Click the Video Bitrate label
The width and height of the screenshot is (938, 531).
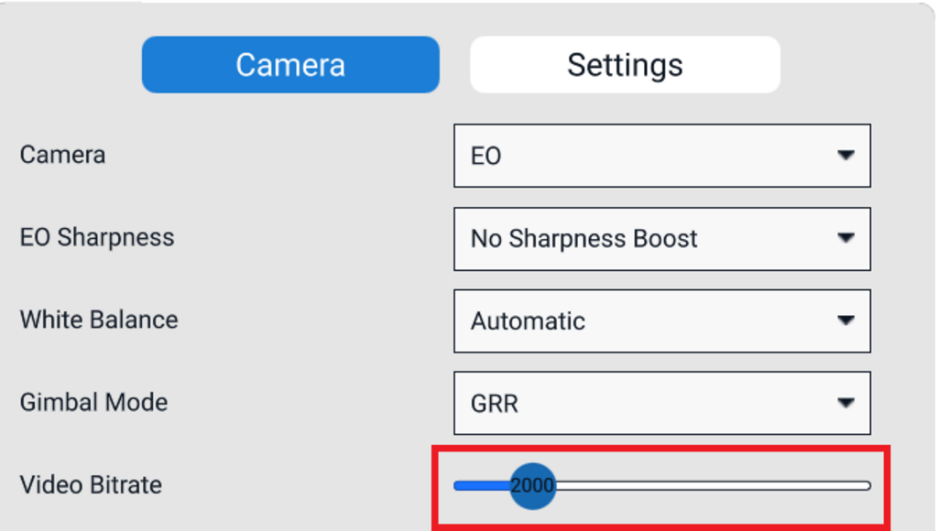pos(91,484)
